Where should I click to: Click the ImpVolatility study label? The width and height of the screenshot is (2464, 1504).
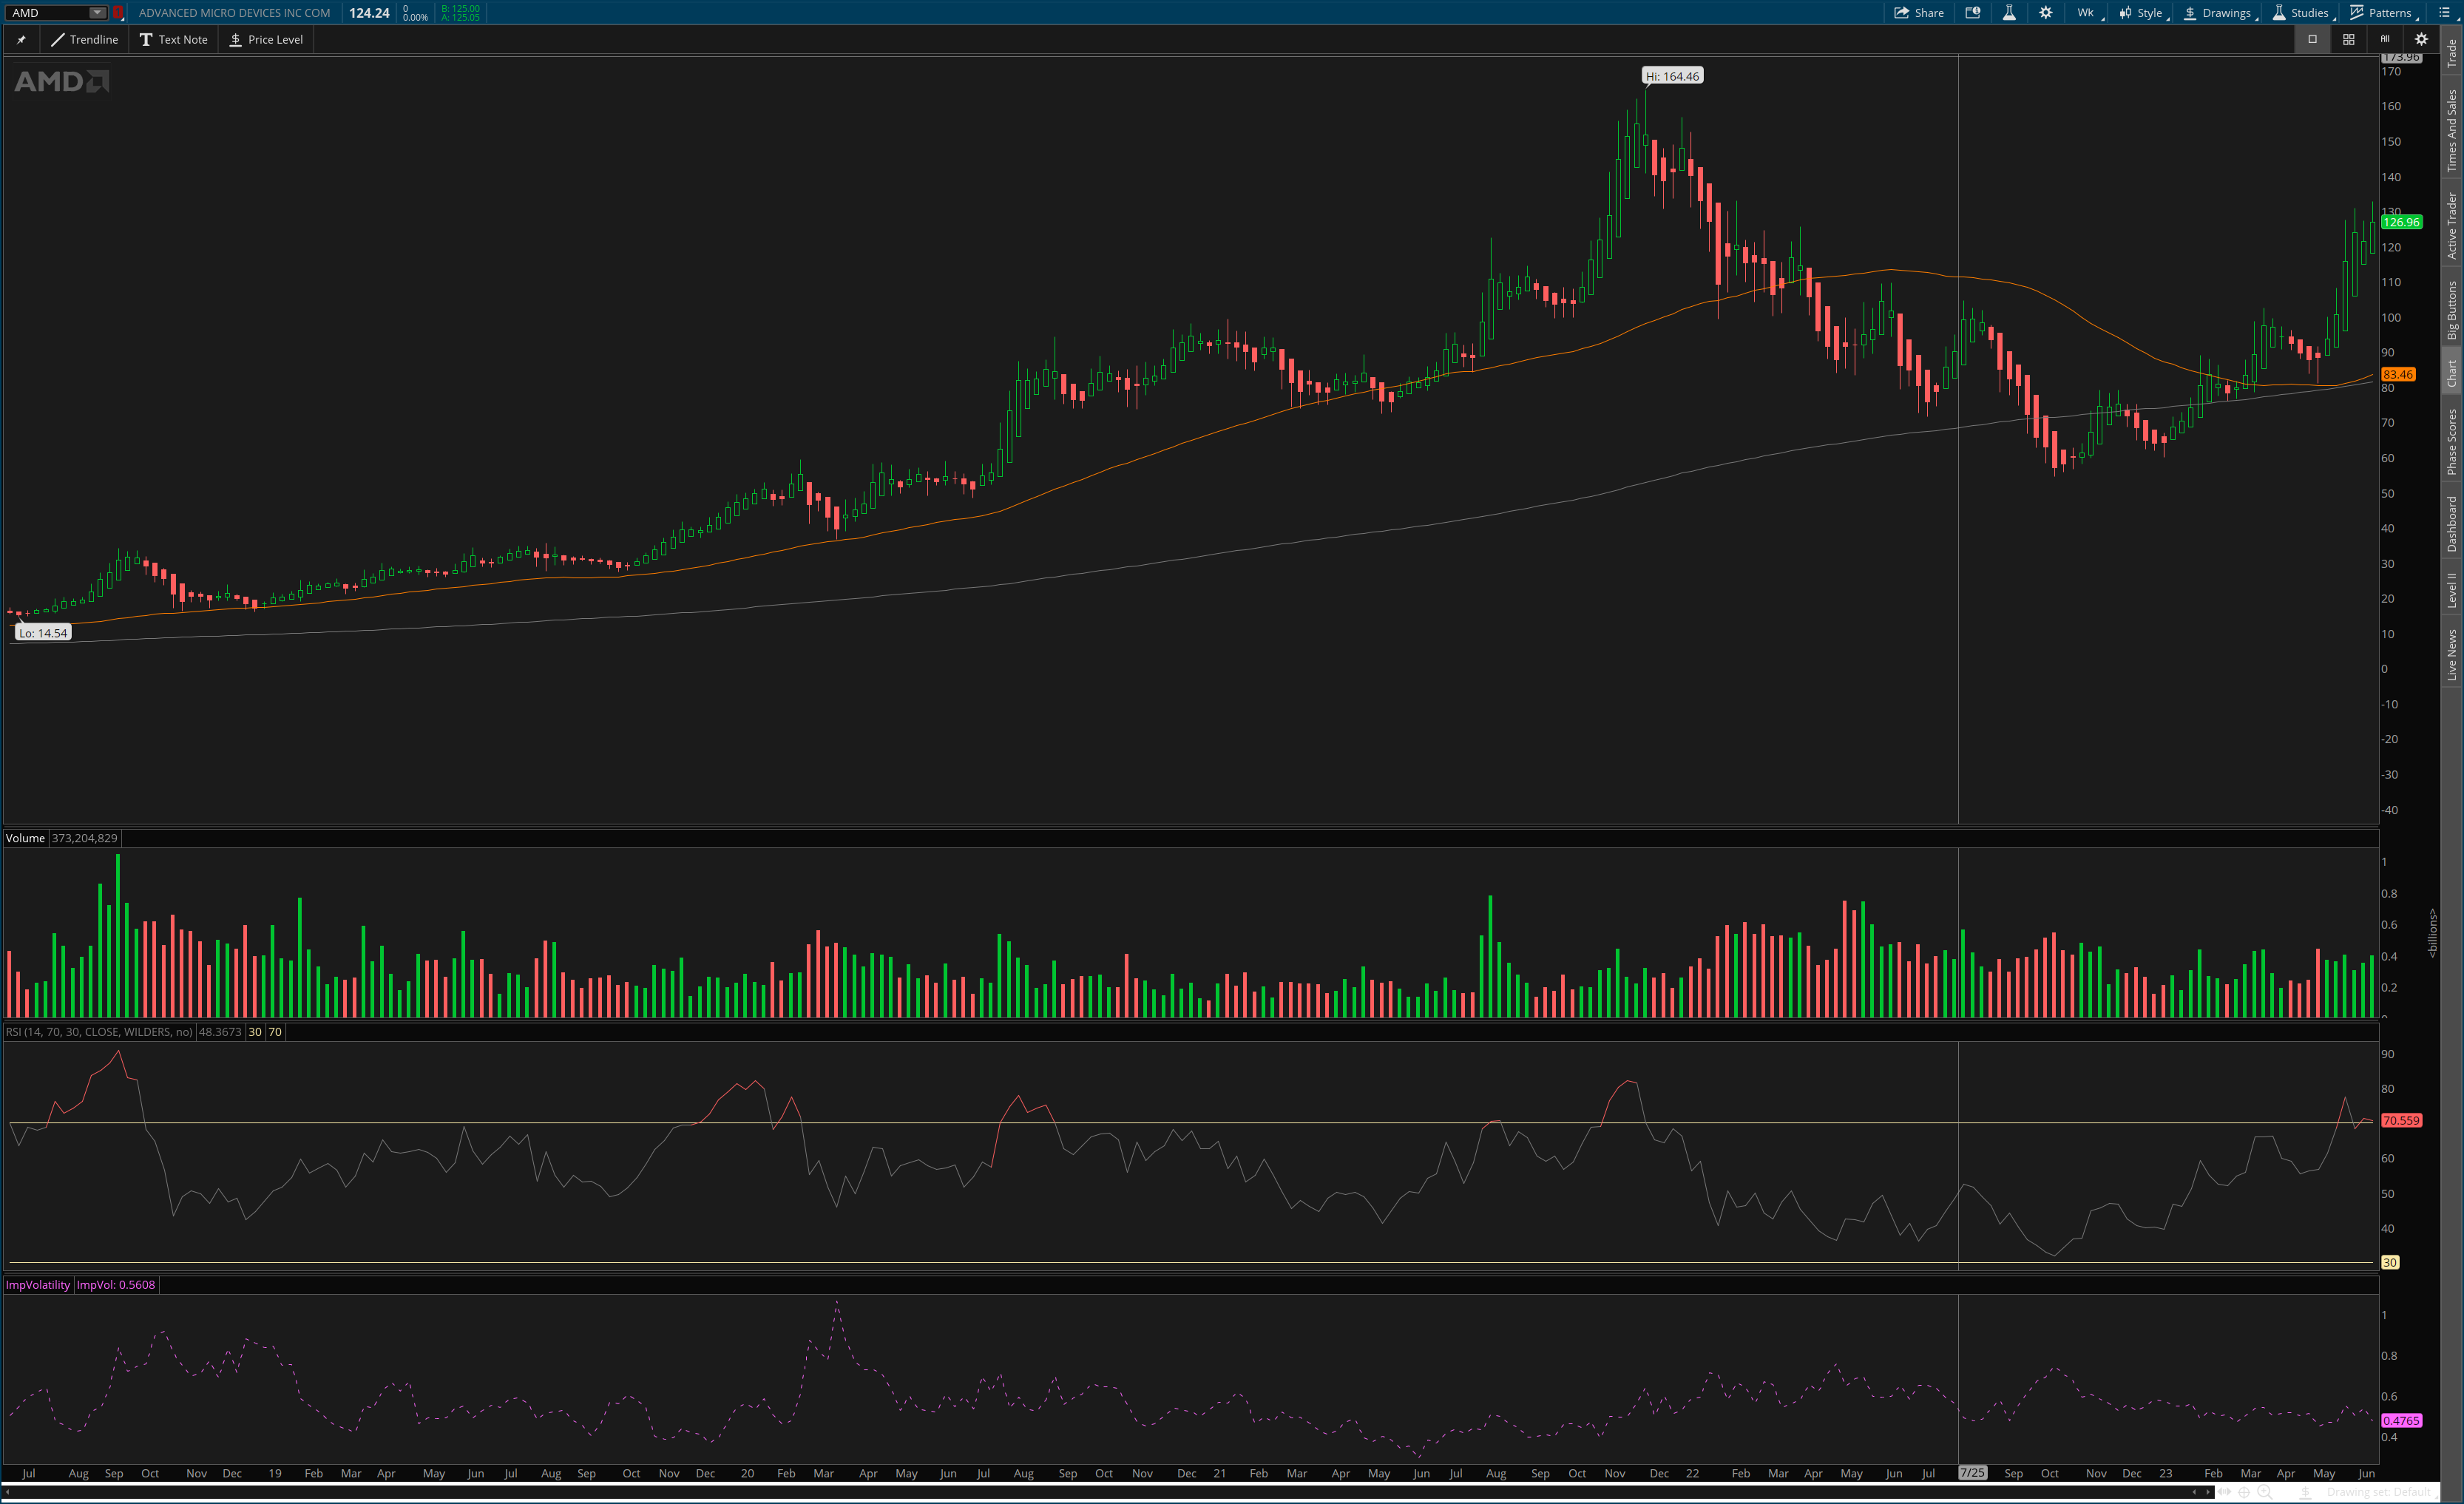tap(38, 1285)
